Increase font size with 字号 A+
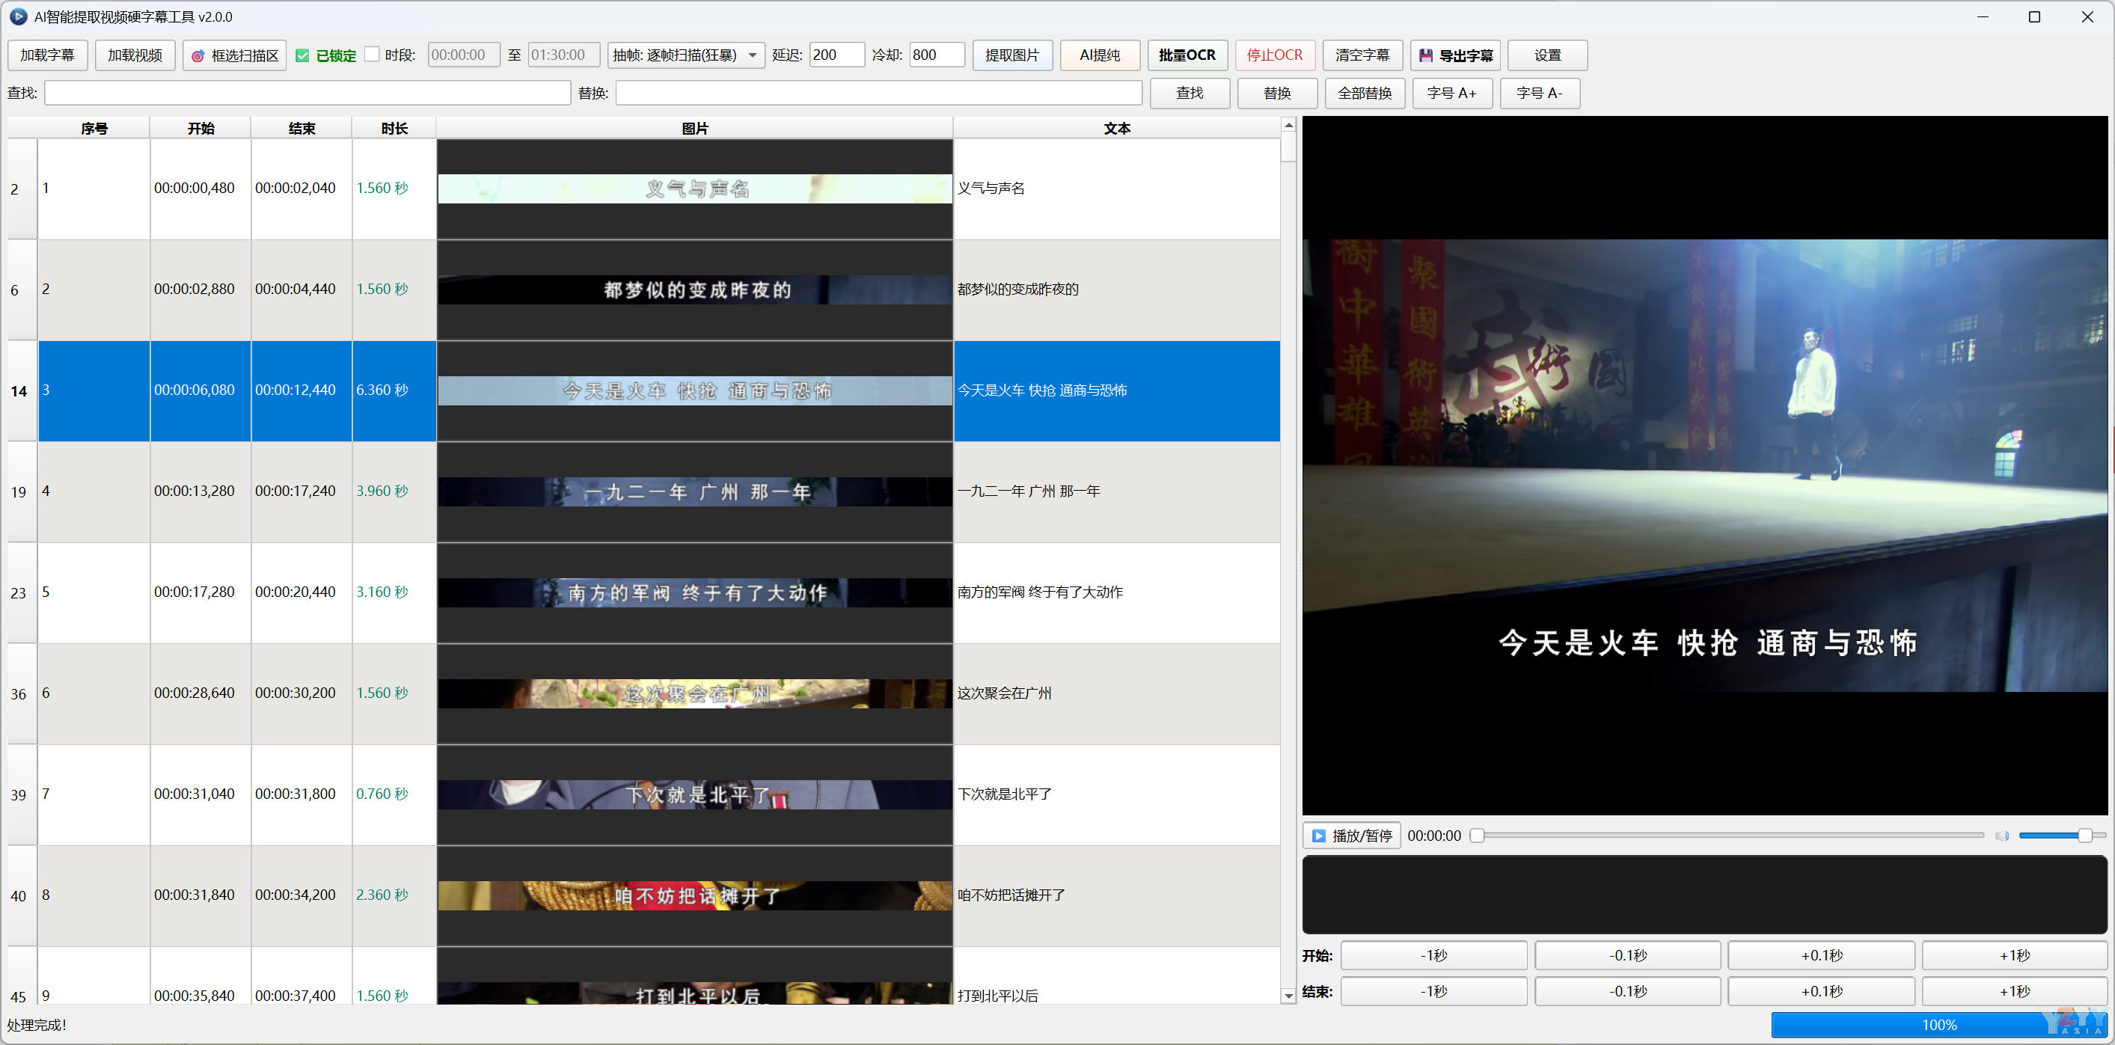The width and height of the screenshot is (2115, 1045). click(x=1452, y=93)
